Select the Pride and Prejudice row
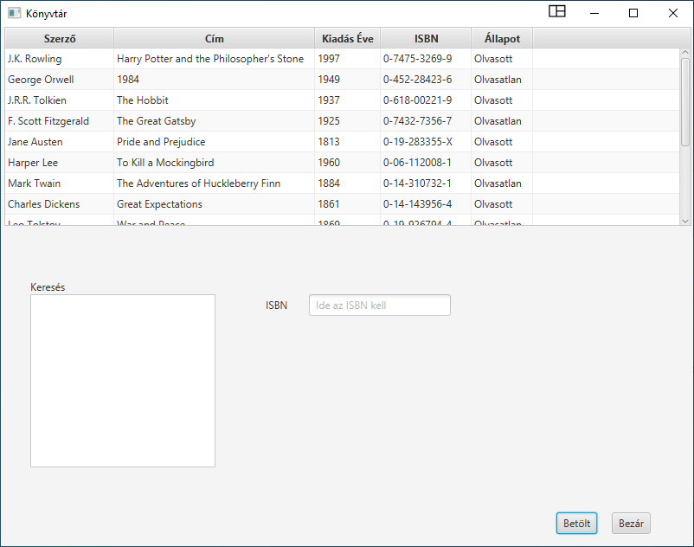This screenshot has height=547, width=694. pos(260,142)
